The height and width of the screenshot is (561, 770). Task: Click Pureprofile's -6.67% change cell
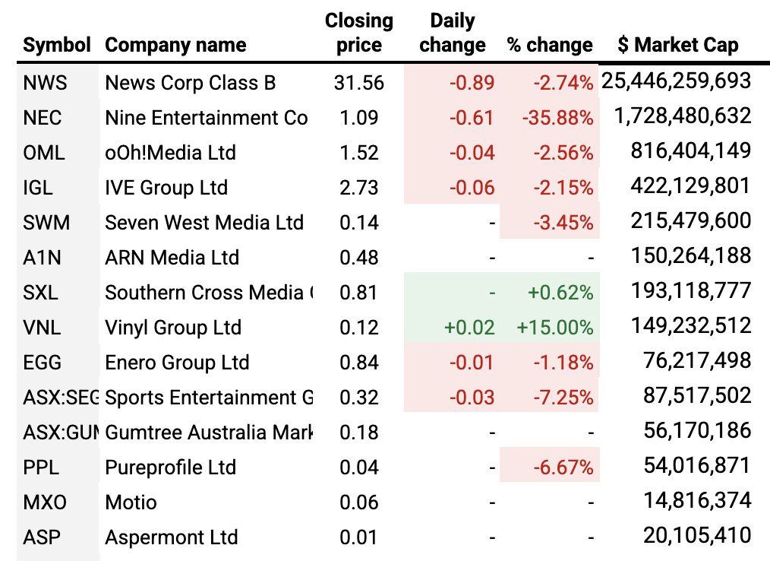point(562,467)
